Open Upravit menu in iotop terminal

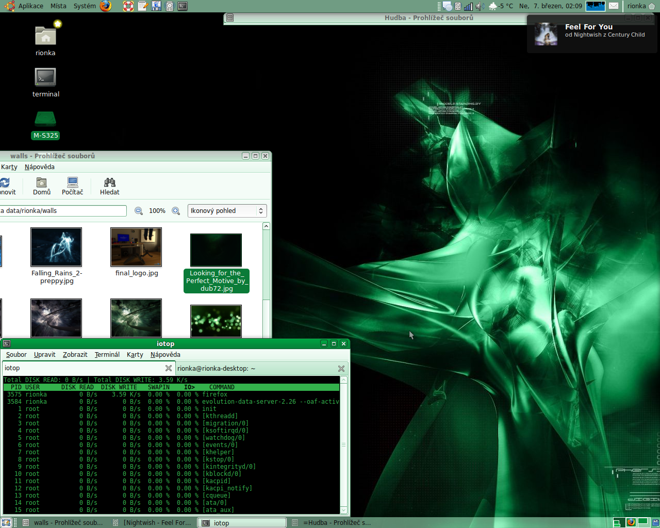[45, 355]
